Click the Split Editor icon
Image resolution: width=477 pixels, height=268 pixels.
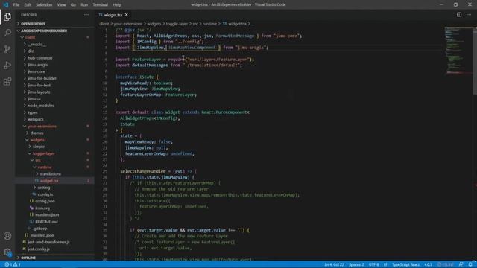pyautogui.click(x=459, y=15)
